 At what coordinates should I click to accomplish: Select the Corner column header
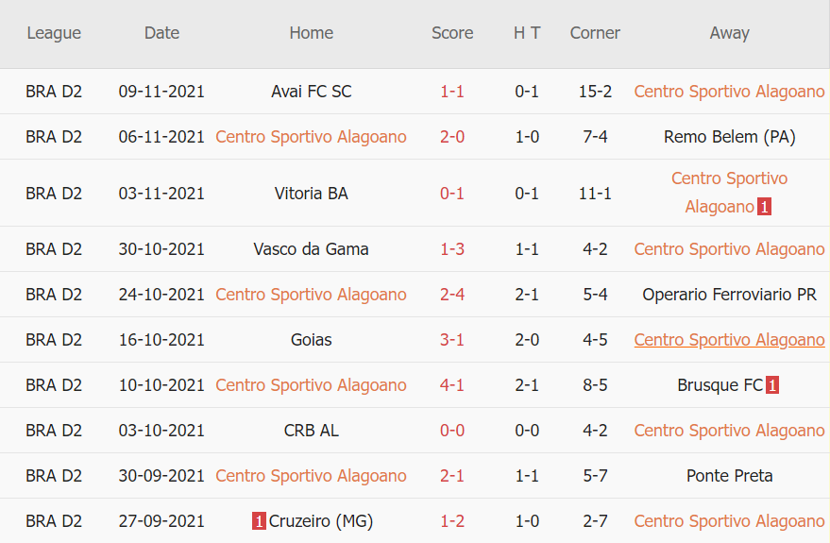595,33
